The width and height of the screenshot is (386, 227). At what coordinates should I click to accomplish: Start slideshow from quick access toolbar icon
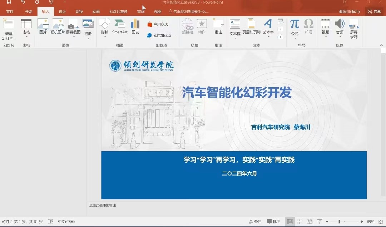(x=51, y=2)
